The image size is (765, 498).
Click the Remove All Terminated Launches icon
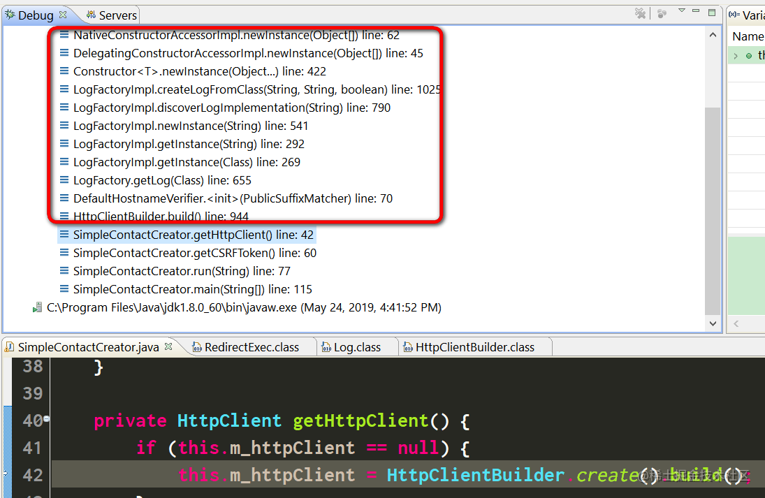click(641, 14)
